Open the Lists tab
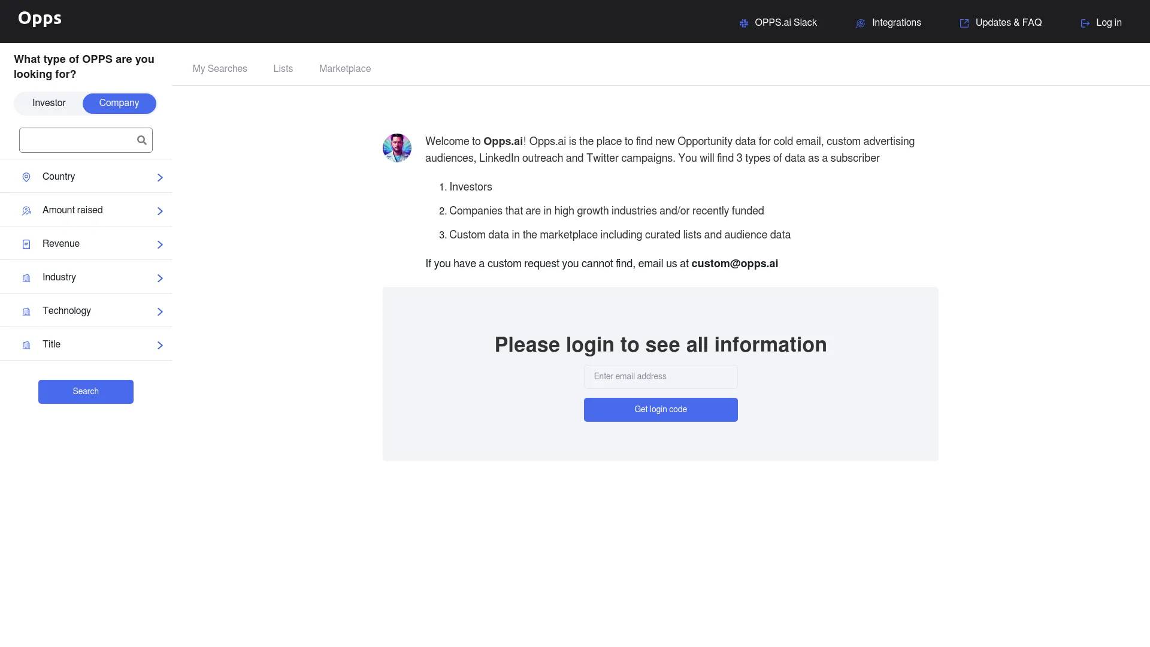 (x=283, y=69)
